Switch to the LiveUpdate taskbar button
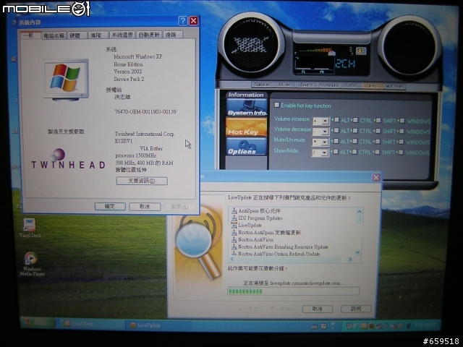The height and width of the screenshot is (347, 463). coord(158,325)
